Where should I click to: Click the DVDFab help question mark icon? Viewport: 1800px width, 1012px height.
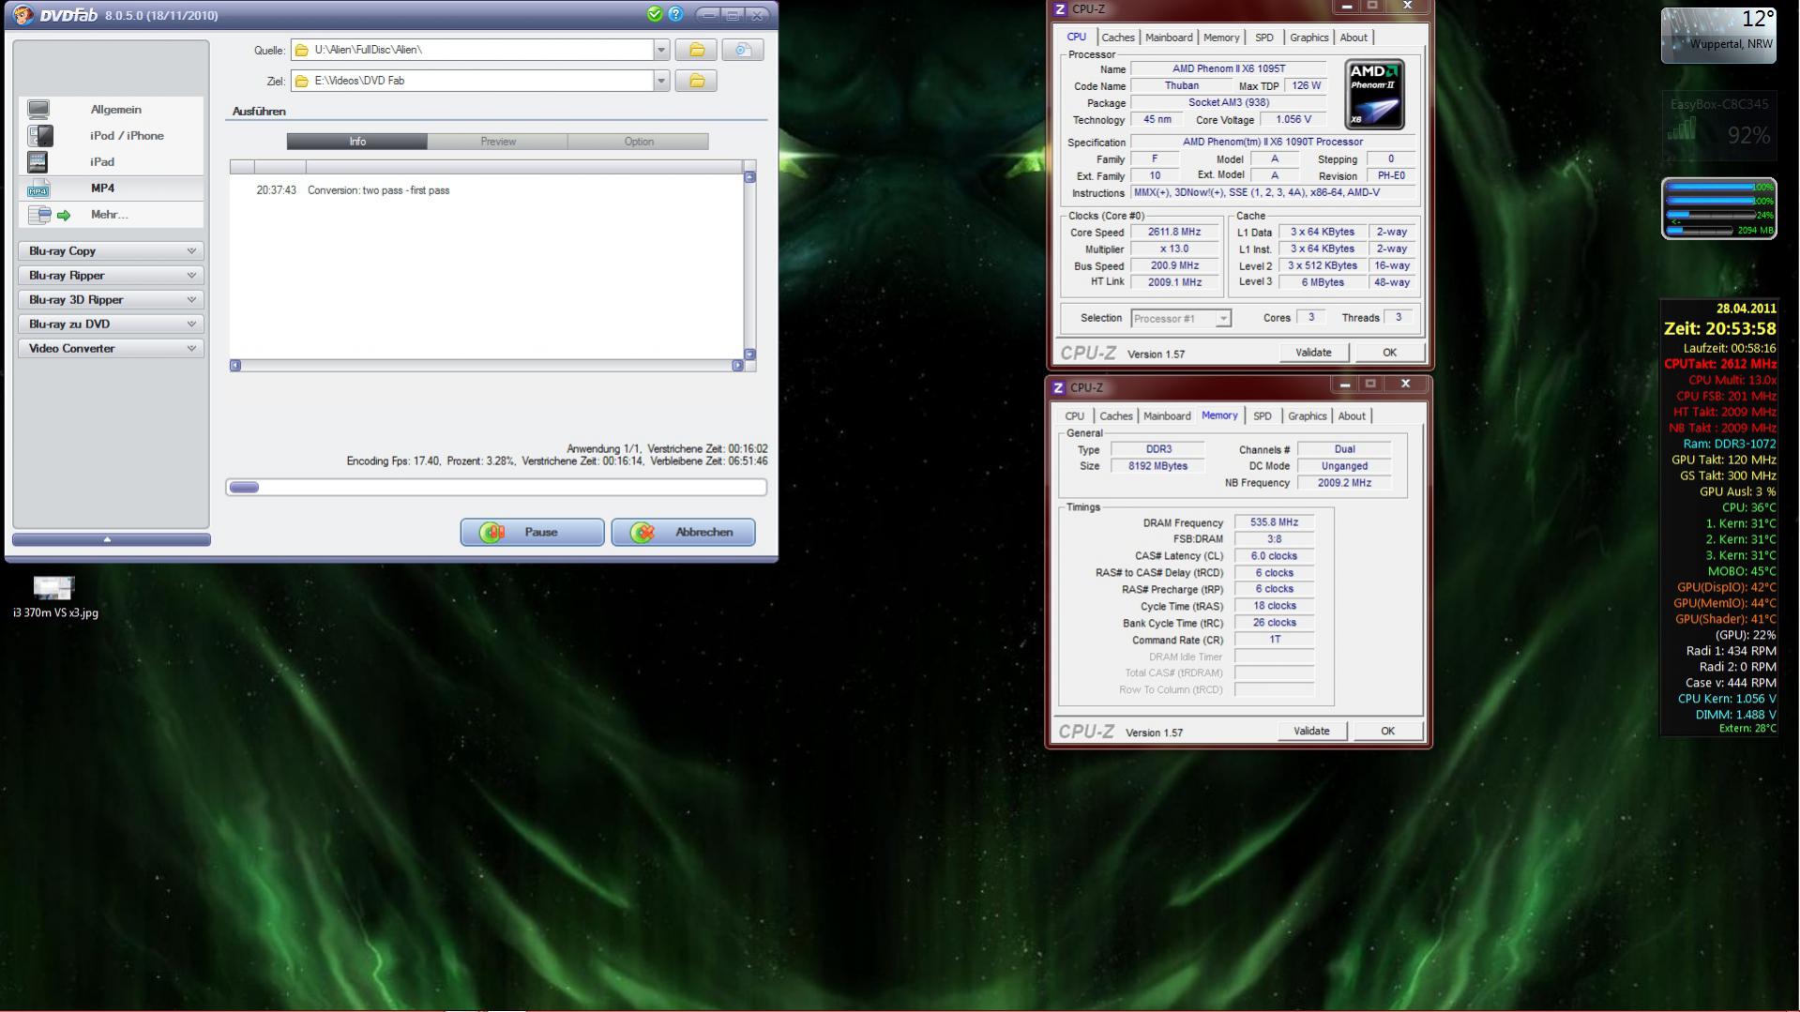675,14
